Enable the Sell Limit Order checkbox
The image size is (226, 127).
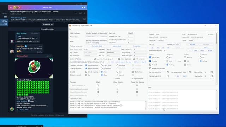point(168,76)
